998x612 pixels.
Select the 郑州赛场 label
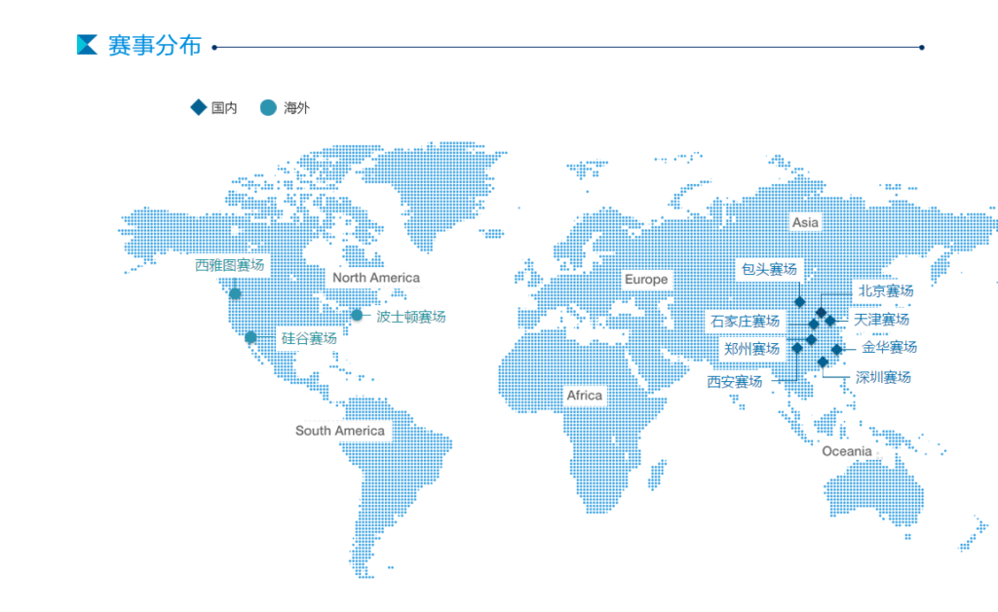pyautogui.click(x=751, y=348)
